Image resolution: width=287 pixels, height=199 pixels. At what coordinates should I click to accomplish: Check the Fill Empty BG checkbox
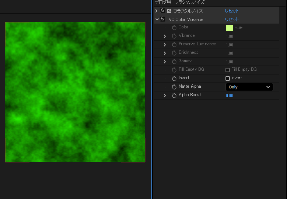[228, 70]
